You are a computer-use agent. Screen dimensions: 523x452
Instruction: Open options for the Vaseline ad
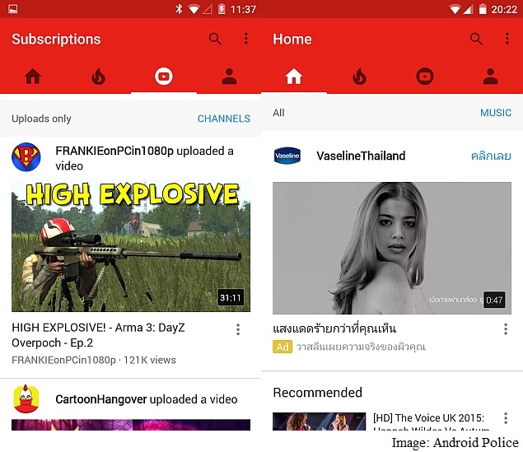pyautogui.click(x=506, y=329)
